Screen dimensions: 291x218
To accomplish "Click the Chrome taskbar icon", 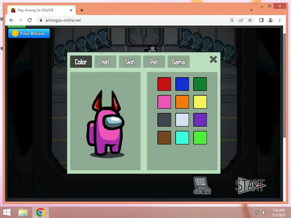I will tap(41, 212).
